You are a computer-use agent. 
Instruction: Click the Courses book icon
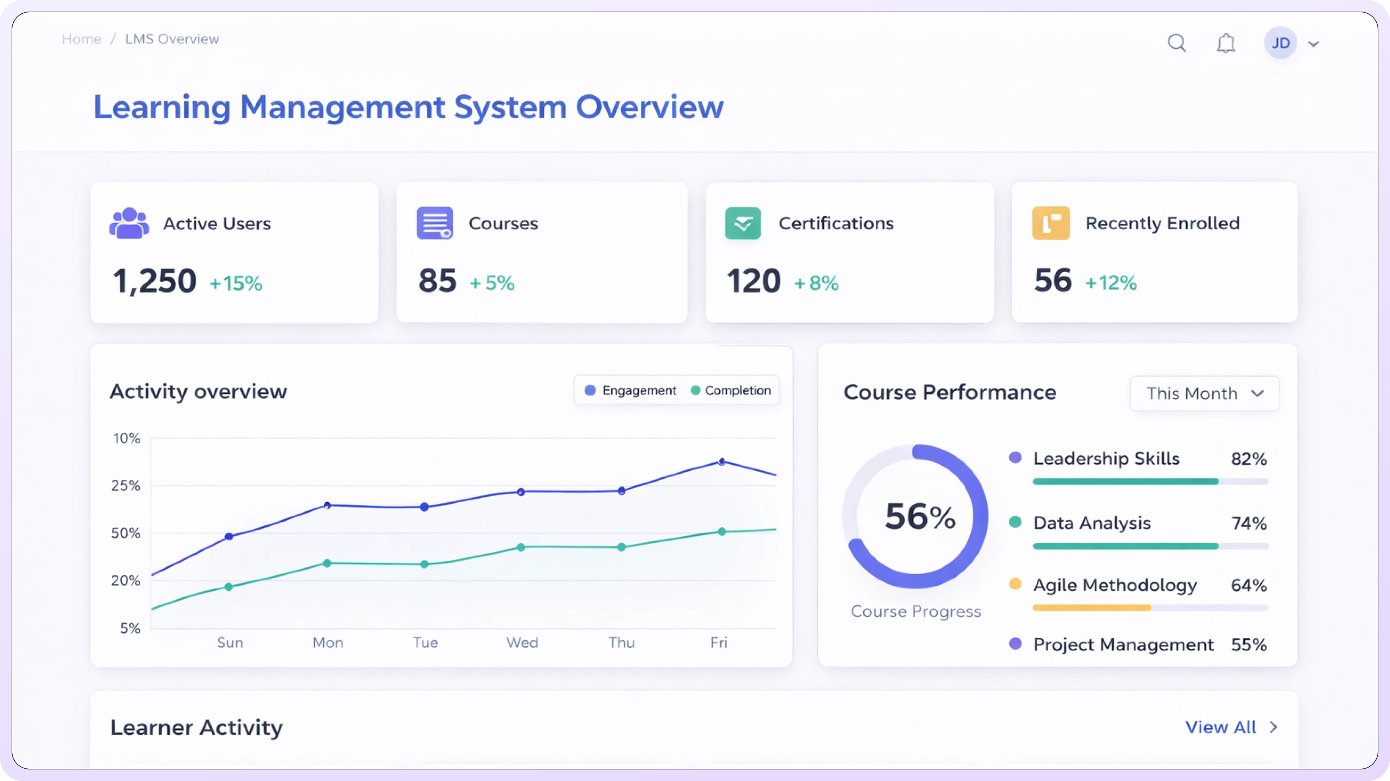(x=435, y=223)
